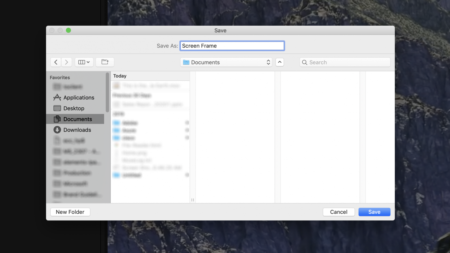Open Downloads from the sidebar
The image size is (450, 253).
click(77, 130)
